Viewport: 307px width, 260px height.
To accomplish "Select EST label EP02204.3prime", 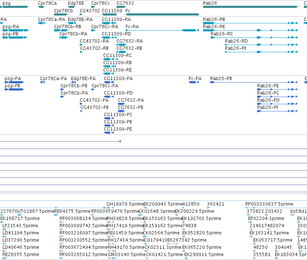I will point(266,219).
